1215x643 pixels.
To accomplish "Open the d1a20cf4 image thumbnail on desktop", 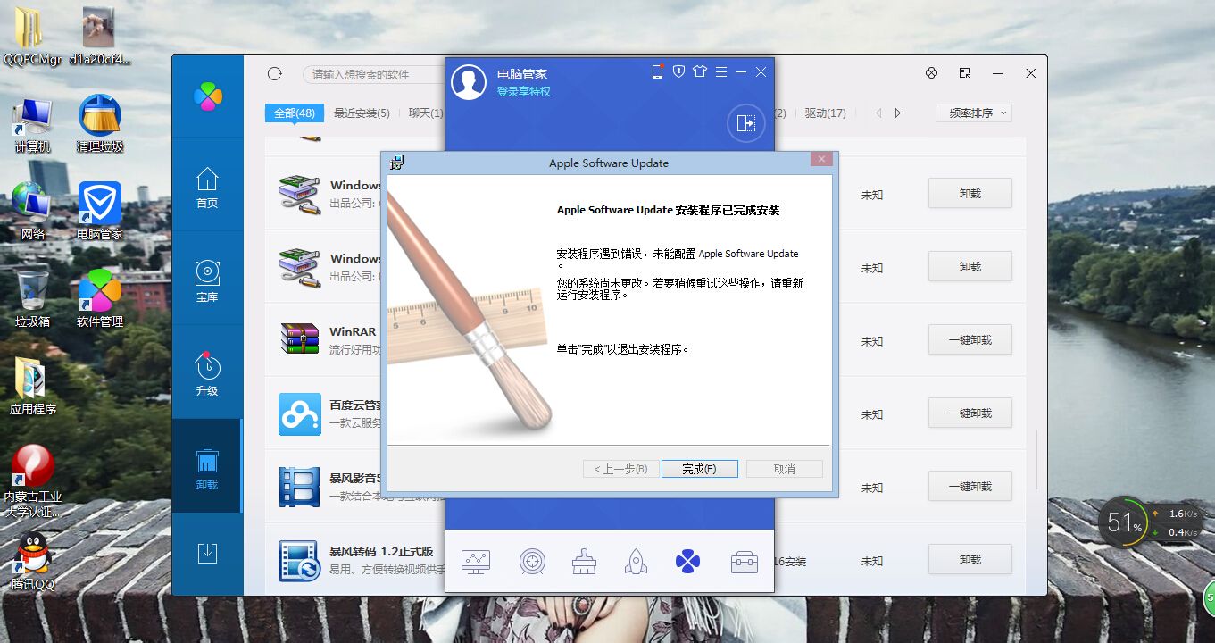I will coord(99,36).
